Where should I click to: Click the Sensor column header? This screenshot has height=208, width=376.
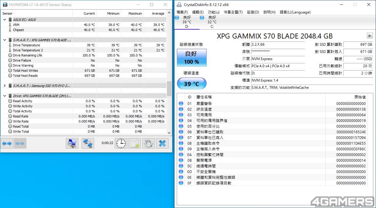(x=36, y=13)
